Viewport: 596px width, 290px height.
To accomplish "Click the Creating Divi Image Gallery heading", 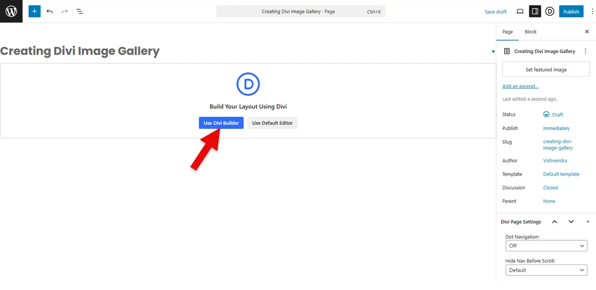I will [x=80, y=51].
